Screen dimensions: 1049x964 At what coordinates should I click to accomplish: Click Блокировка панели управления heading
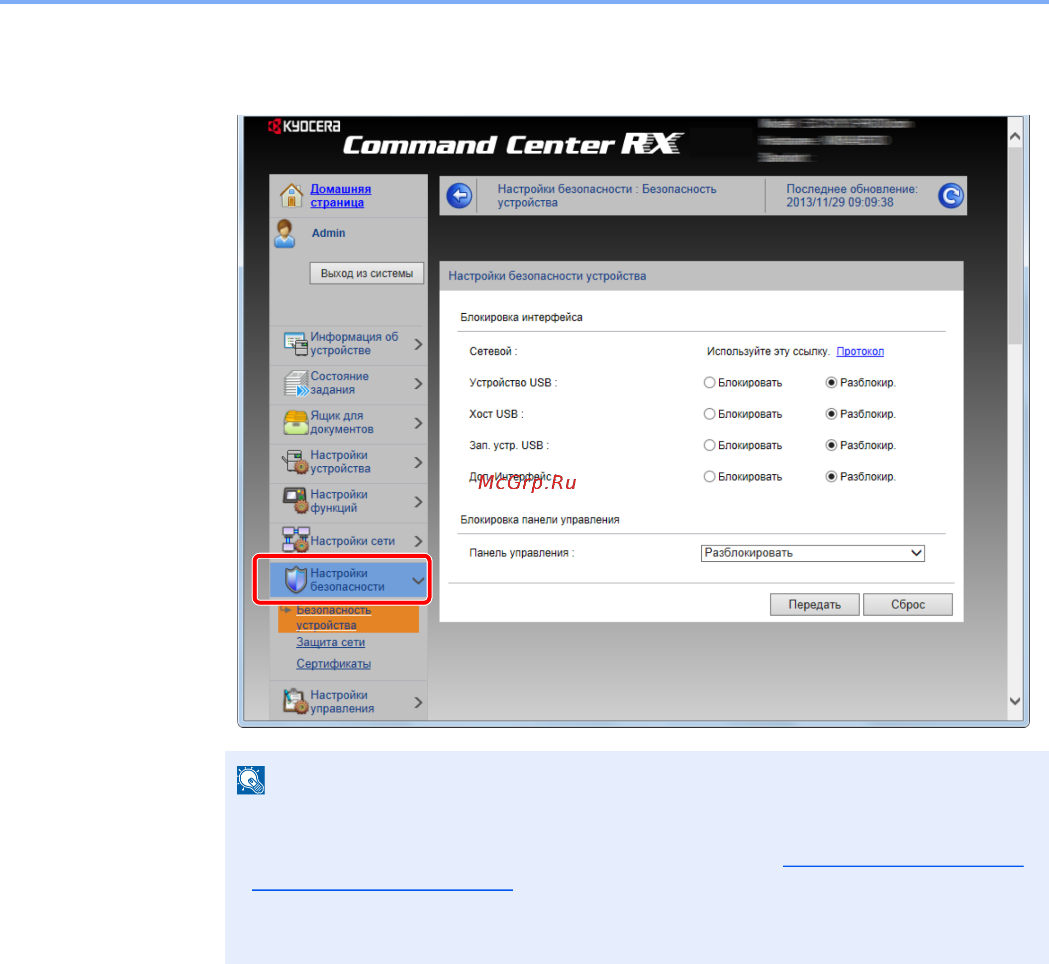540,520
